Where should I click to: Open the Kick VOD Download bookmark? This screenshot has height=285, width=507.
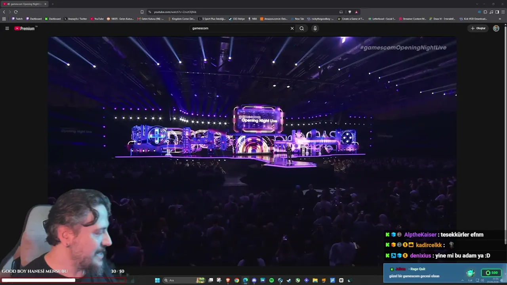[x=473, y=19]
